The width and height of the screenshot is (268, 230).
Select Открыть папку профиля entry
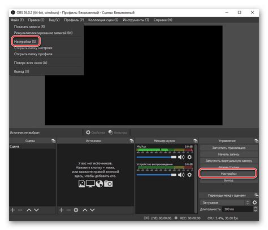(x=33, y=54)
